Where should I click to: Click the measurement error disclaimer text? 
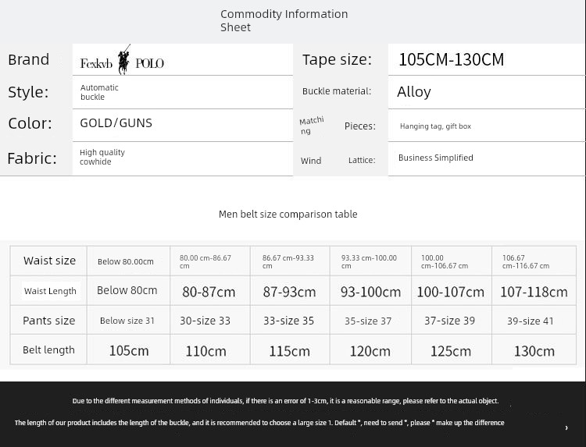point(285,401)
